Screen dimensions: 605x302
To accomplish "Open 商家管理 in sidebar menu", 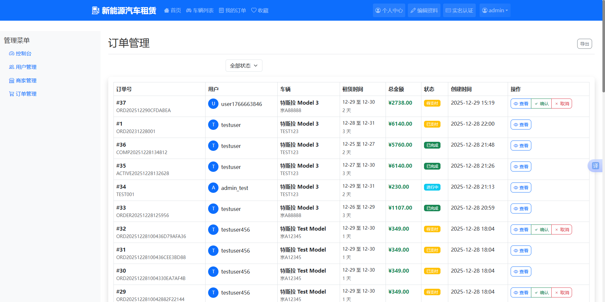I will (23, 80).
